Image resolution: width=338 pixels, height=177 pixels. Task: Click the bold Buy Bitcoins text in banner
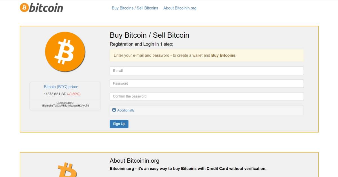pos(223,55)
